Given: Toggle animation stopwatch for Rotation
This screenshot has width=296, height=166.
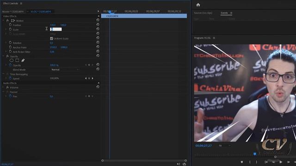Looking at the screenshot, I should (x=10, y=43).
